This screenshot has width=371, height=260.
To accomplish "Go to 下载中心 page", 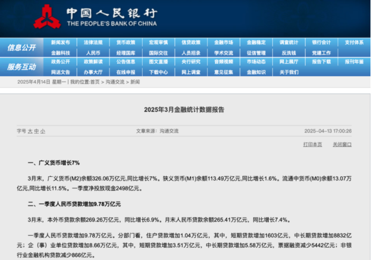I will coord(158,72).
